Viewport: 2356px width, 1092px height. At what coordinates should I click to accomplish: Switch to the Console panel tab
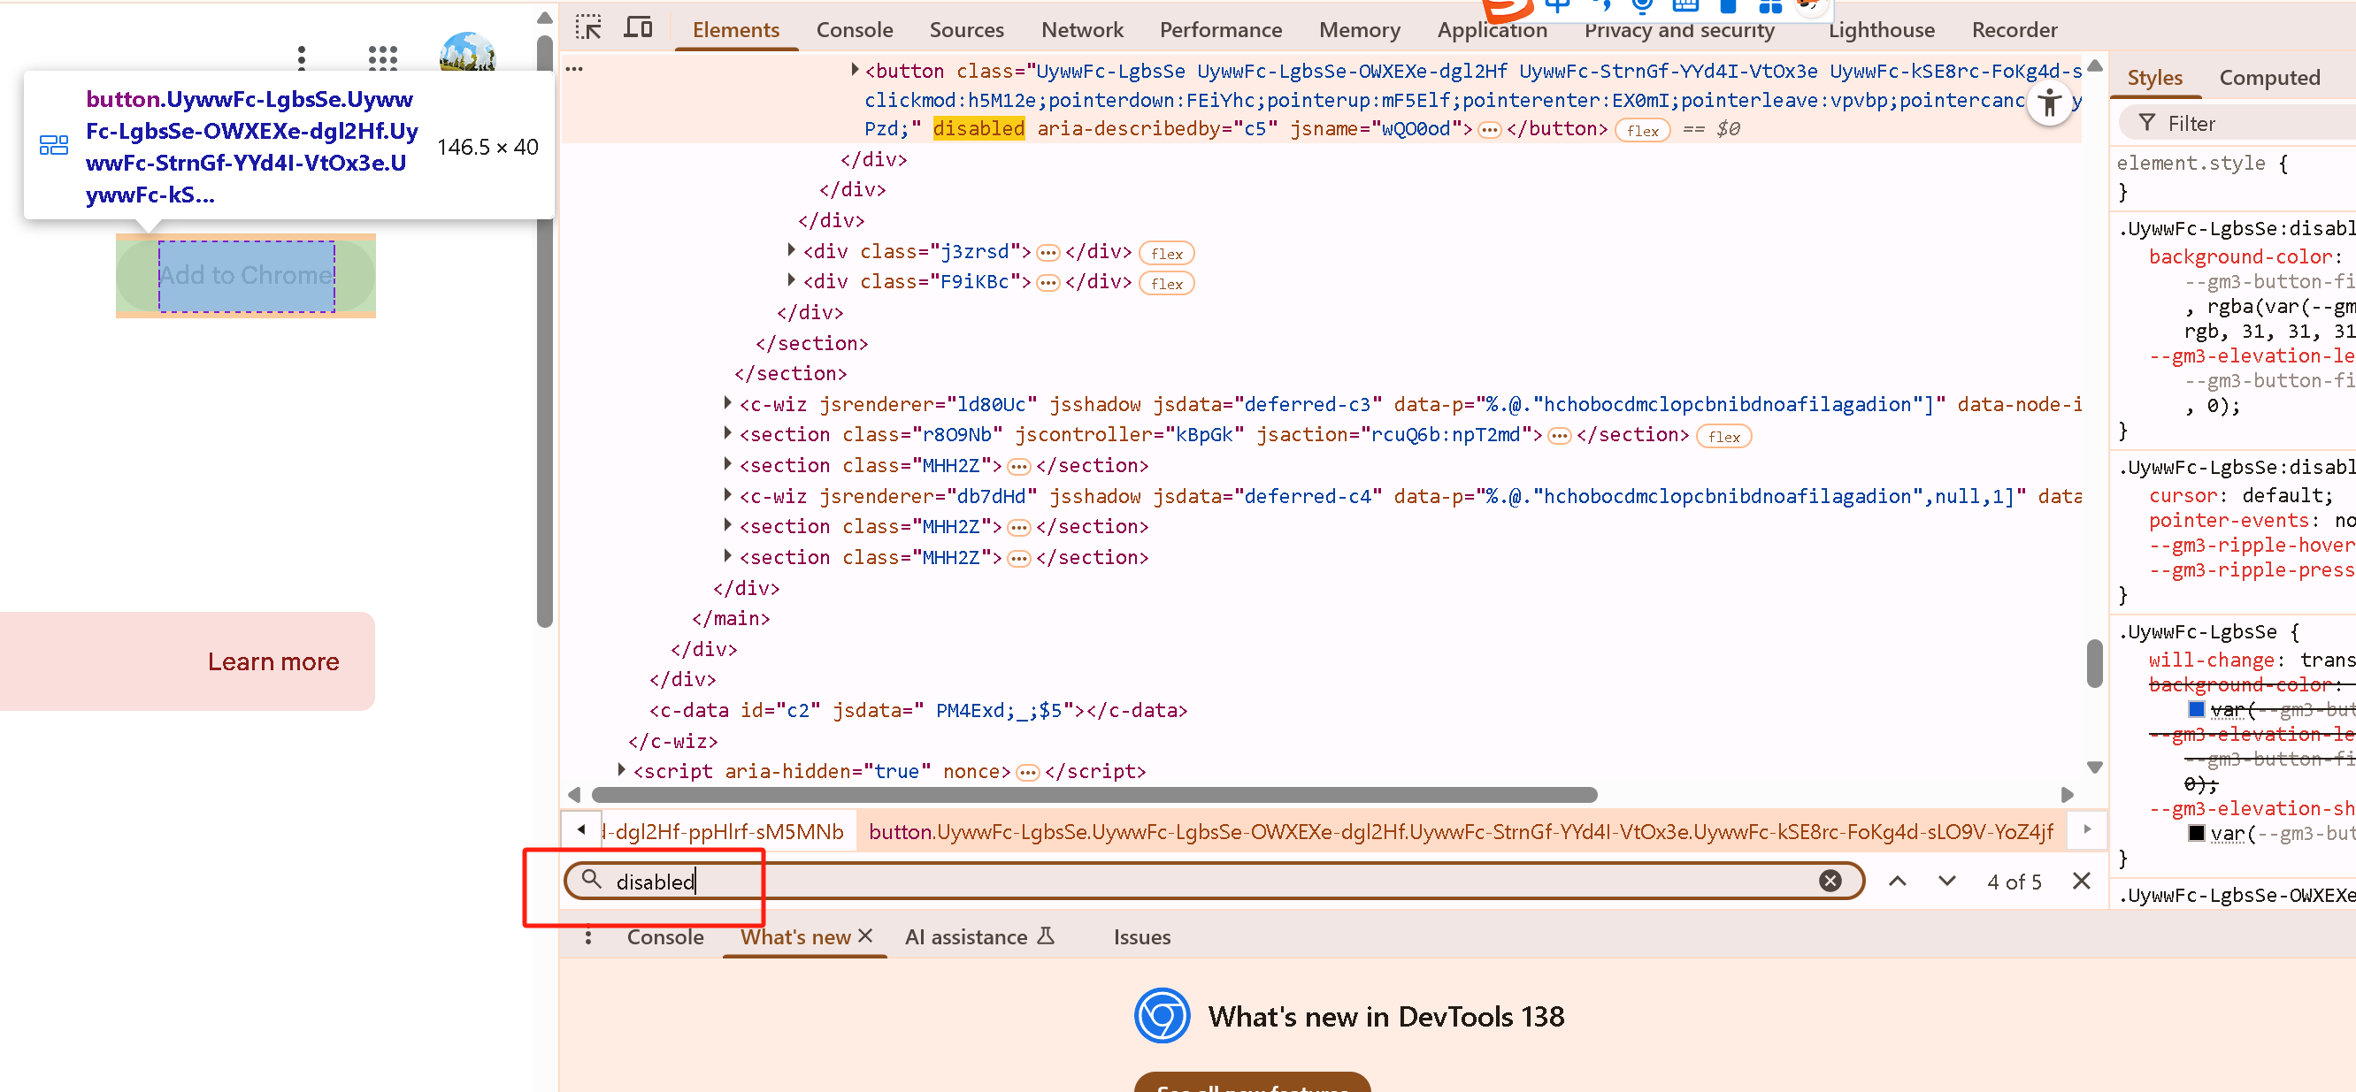[x=855, y=30]
